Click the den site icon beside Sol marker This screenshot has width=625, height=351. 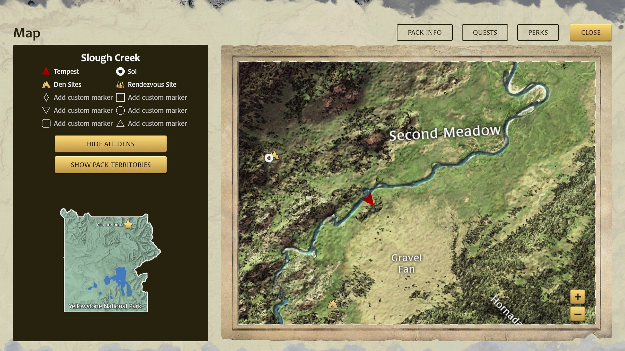(275, 155)
